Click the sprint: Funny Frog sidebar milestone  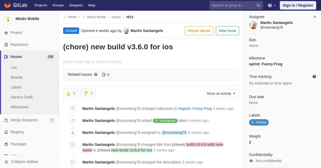[x=266, y=64]
